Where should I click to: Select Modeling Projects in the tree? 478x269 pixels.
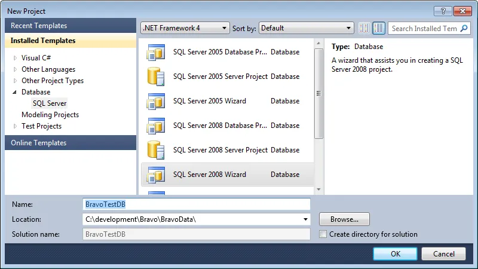[50, 115]
